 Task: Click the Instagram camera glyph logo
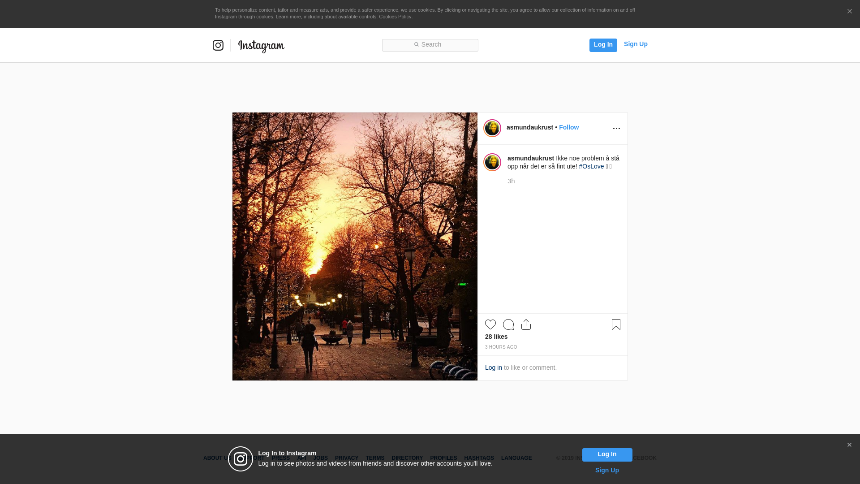[x=218, y=45]
